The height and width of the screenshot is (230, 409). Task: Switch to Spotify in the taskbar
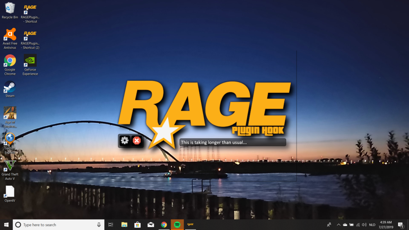(177, 225)
